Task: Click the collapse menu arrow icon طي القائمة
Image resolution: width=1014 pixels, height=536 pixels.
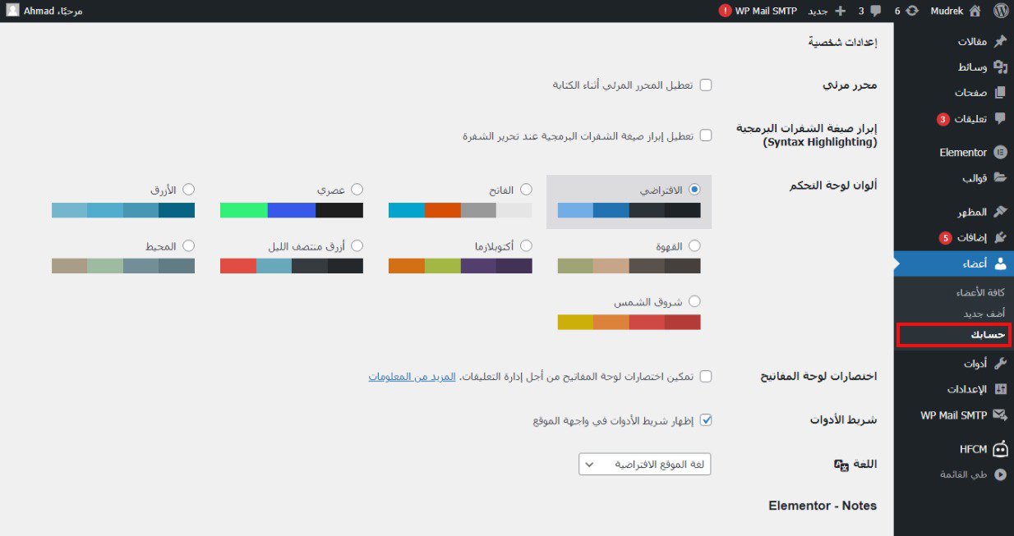Action: click(1000, 474)
